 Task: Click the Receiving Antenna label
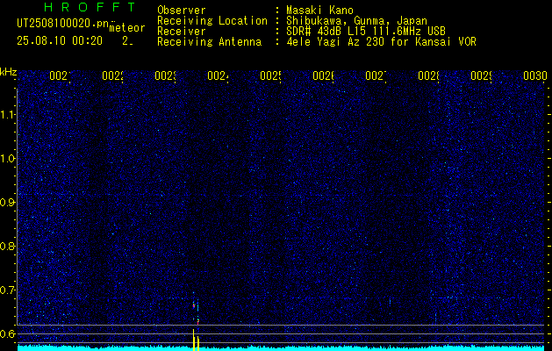click(209, 42)
